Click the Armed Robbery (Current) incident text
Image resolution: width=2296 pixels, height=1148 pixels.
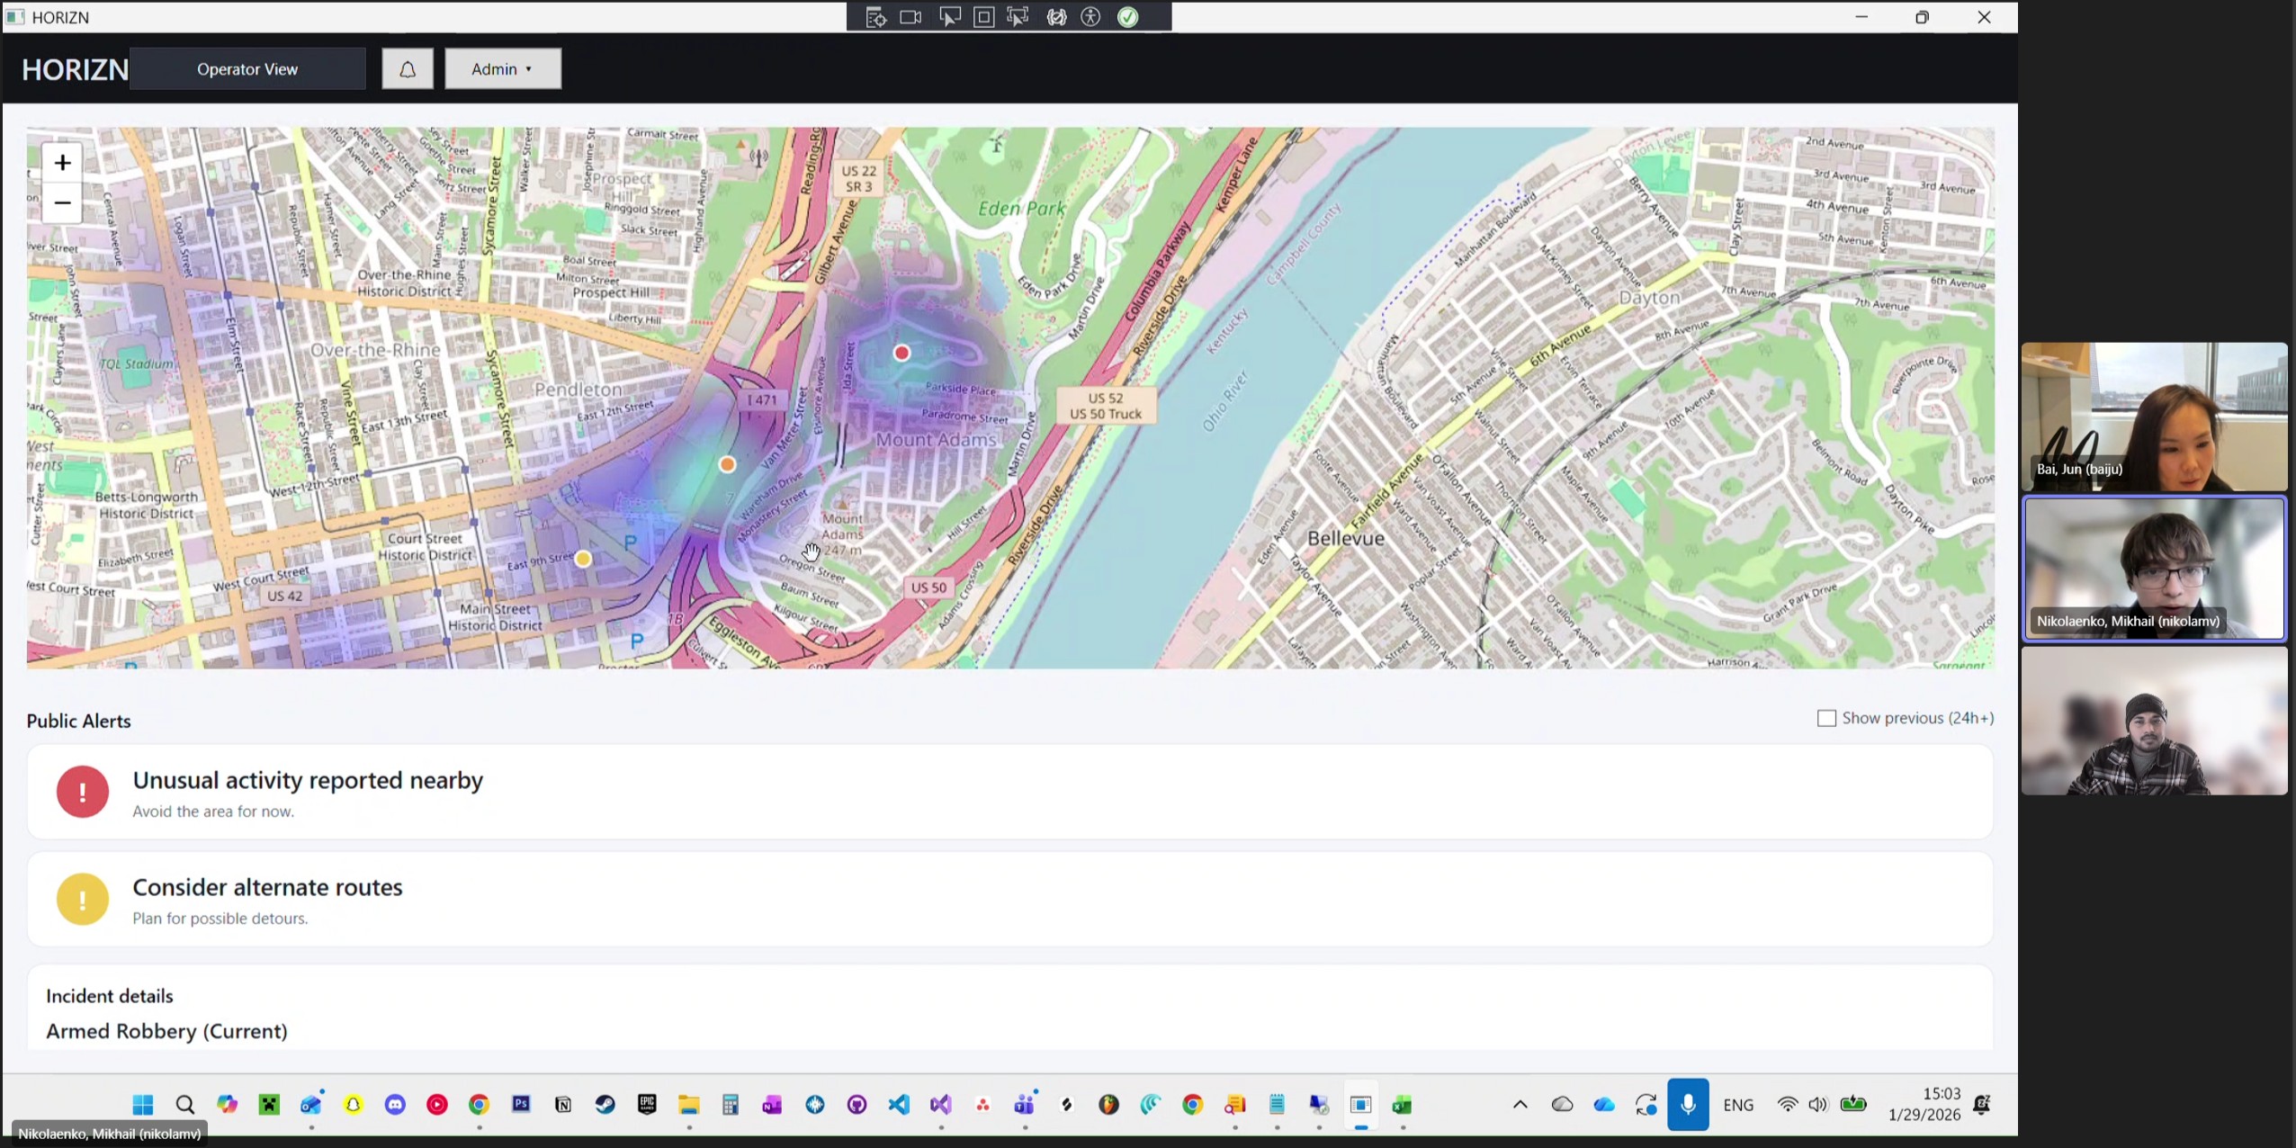166,1031
